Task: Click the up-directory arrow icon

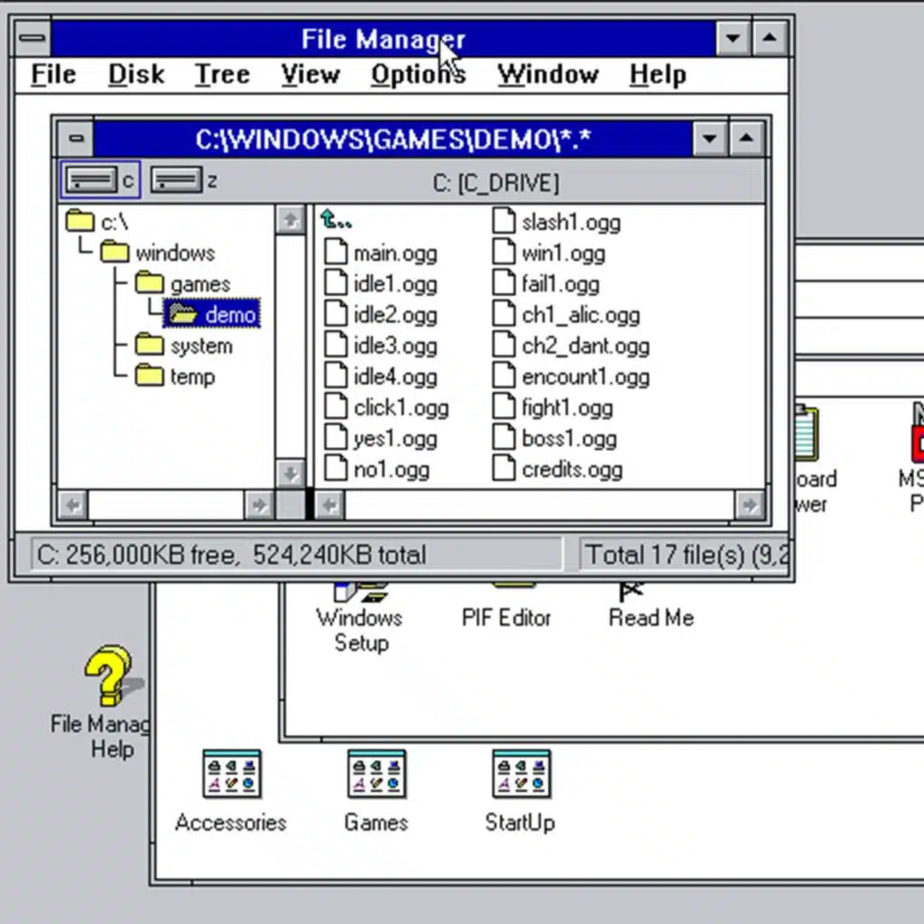Action: point(337,220)
